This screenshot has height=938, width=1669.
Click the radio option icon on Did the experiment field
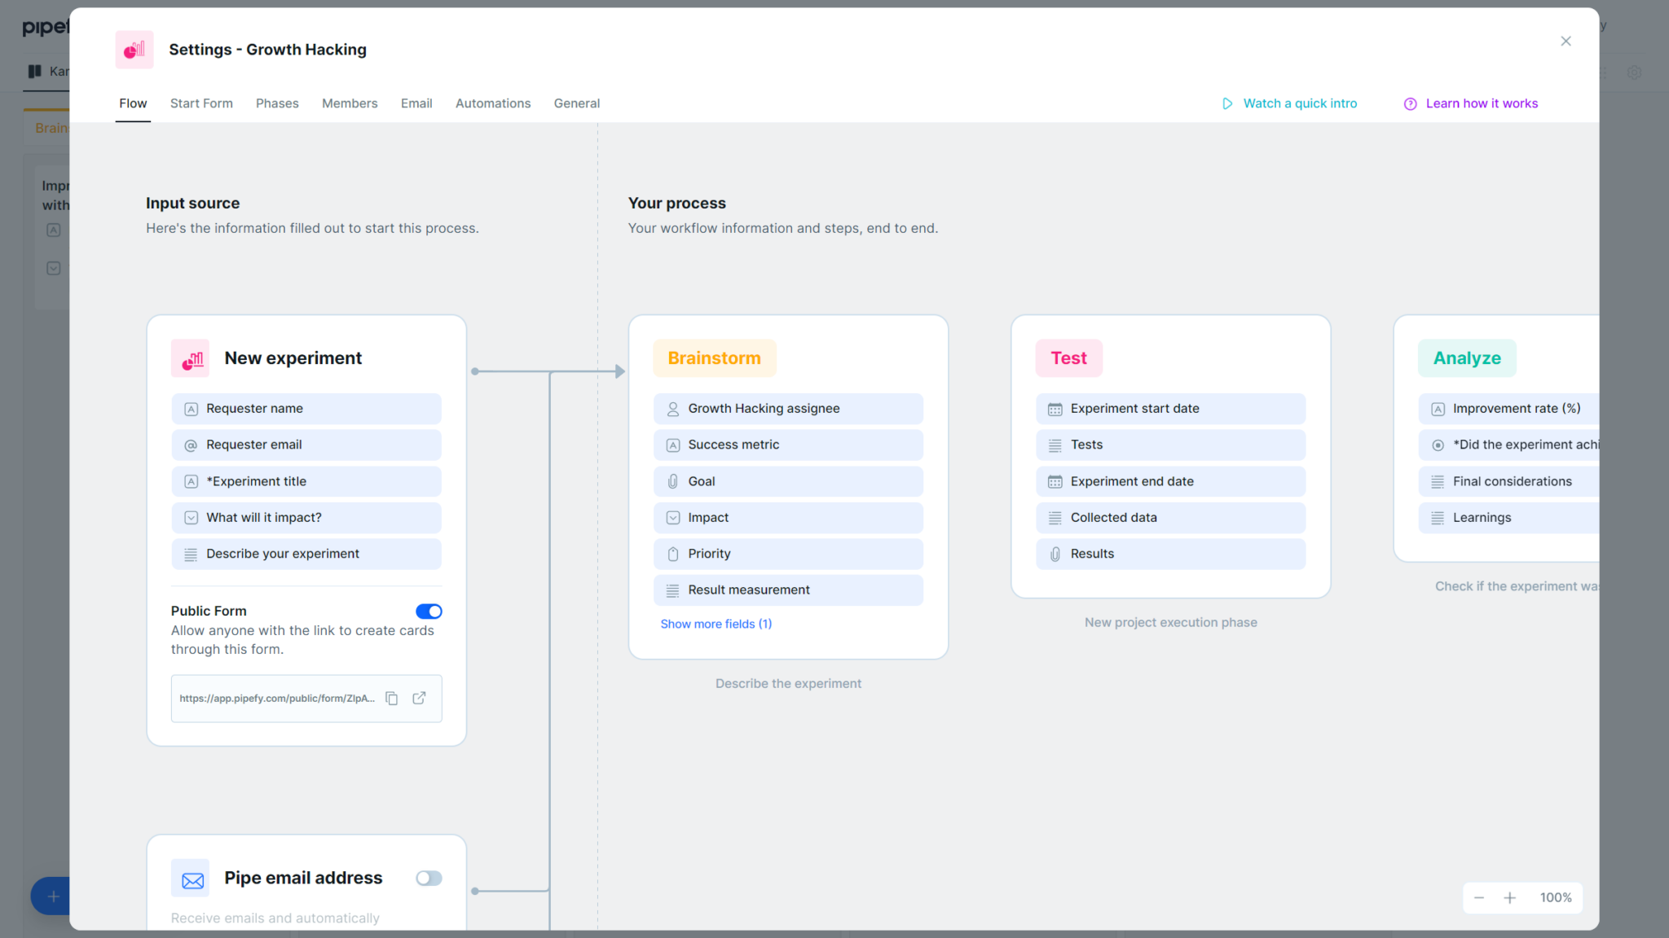coord(1438,445)
